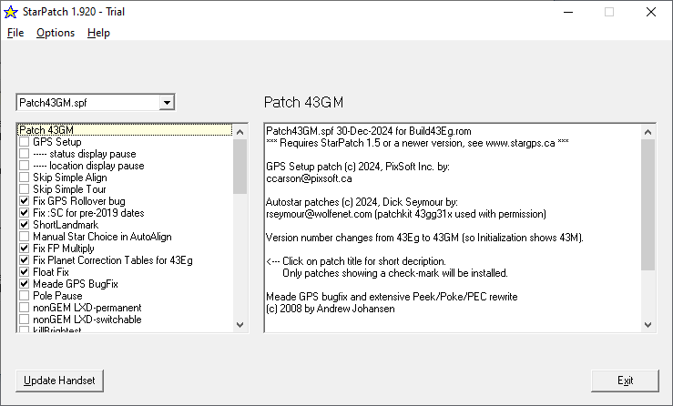Image resolution: width=673 pixels, height=406 pixels.
Task: Click the ccarson@pixsoft.ca email text
Action: click(309, 178)
